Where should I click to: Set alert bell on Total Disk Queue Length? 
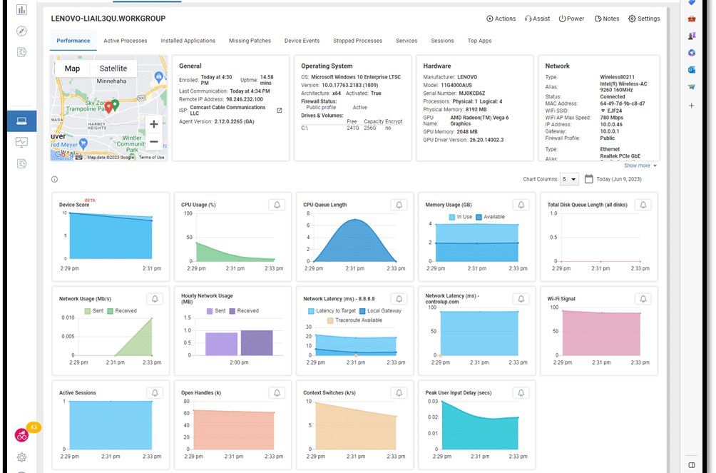(x=643, y=205)
